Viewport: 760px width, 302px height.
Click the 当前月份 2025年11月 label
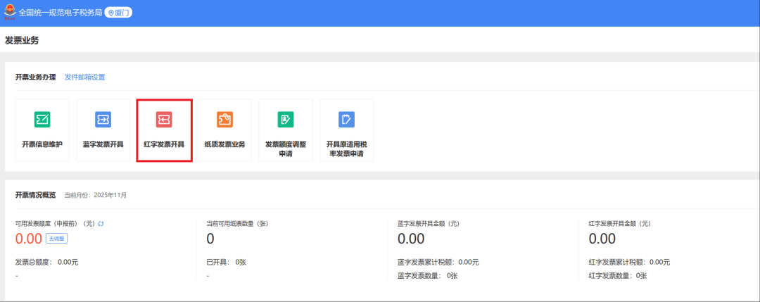pos(96,195)
